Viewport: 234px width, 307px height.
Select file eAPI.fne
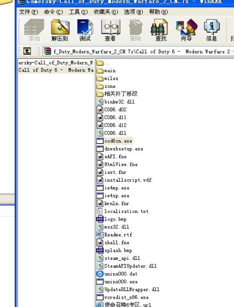click(112, 157)
